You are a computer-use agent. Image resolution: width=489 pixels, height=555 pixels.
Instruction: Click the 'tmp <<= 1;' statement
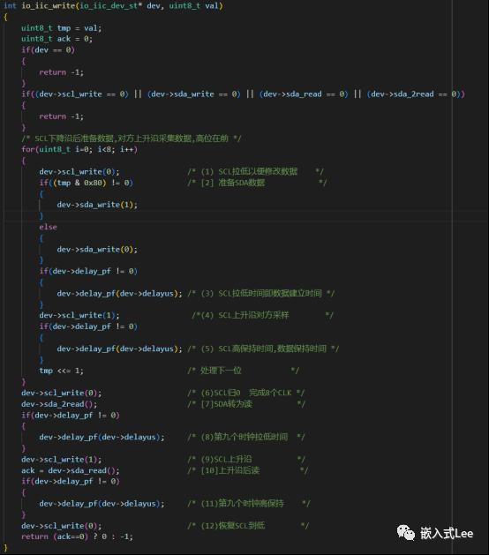click(61, 371)
